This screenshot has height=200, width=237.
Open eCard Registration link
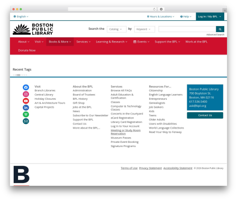coord(122,118)
